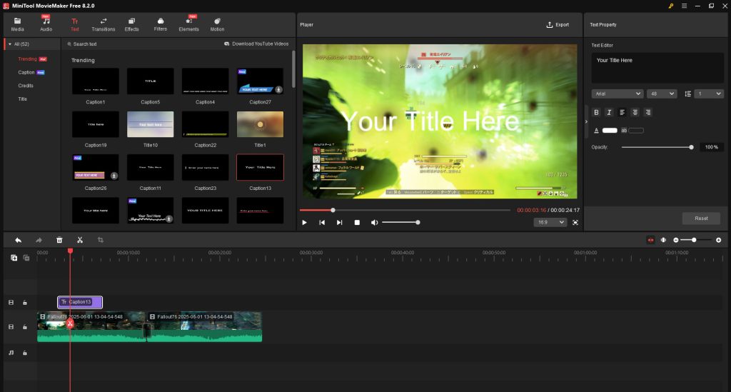Screen dimensions: 731x392
Task: Open the line spacing dropdown
Action: [x=709, y=94]
